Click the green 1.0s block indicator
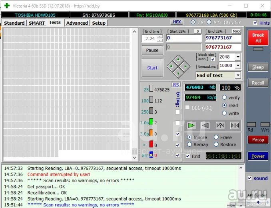Screen dimensions: 271x208 151,122
